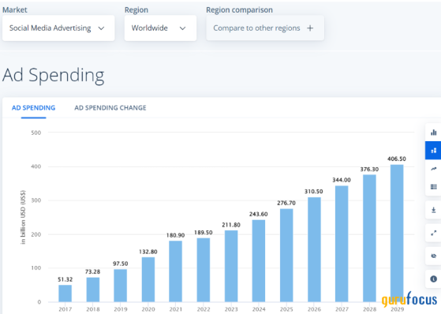
Task: Click the 2026 bar labeled 310.50
Action: click(314, 249)
